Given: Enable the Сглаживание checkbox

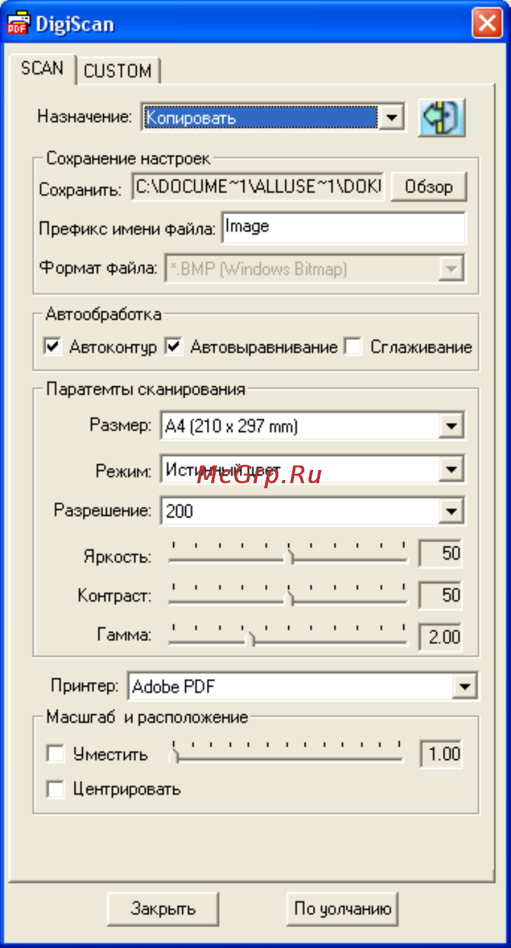Looking at the screenshot, I should click(353, 347).
